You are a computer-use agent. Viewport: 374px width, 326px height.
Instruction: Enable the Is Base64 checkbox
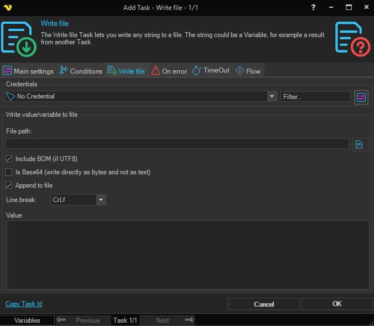9,172
